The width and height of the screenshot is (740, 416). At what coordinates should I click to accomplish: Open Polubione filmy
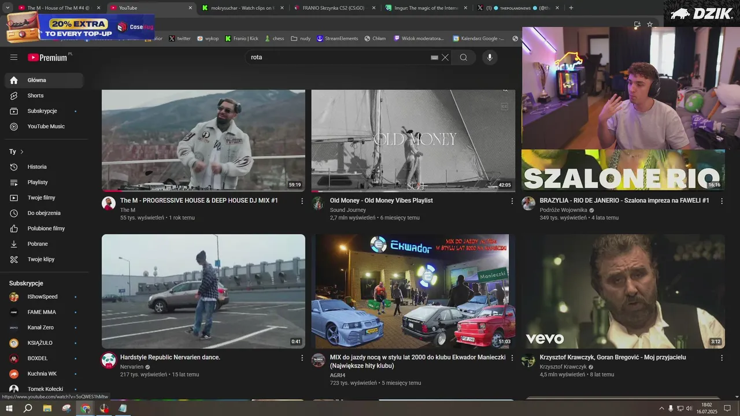click(x=44, y=228)
